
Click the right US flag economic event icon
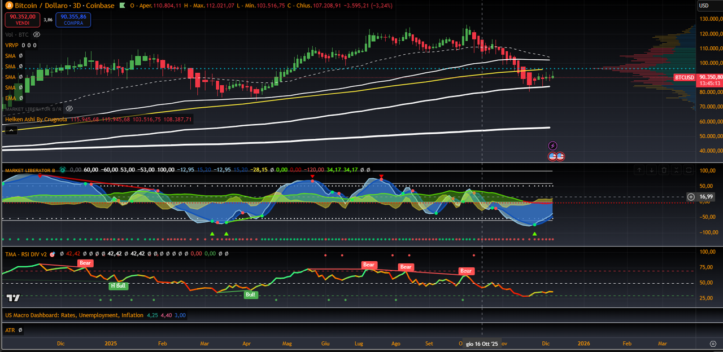pos(560,156)
